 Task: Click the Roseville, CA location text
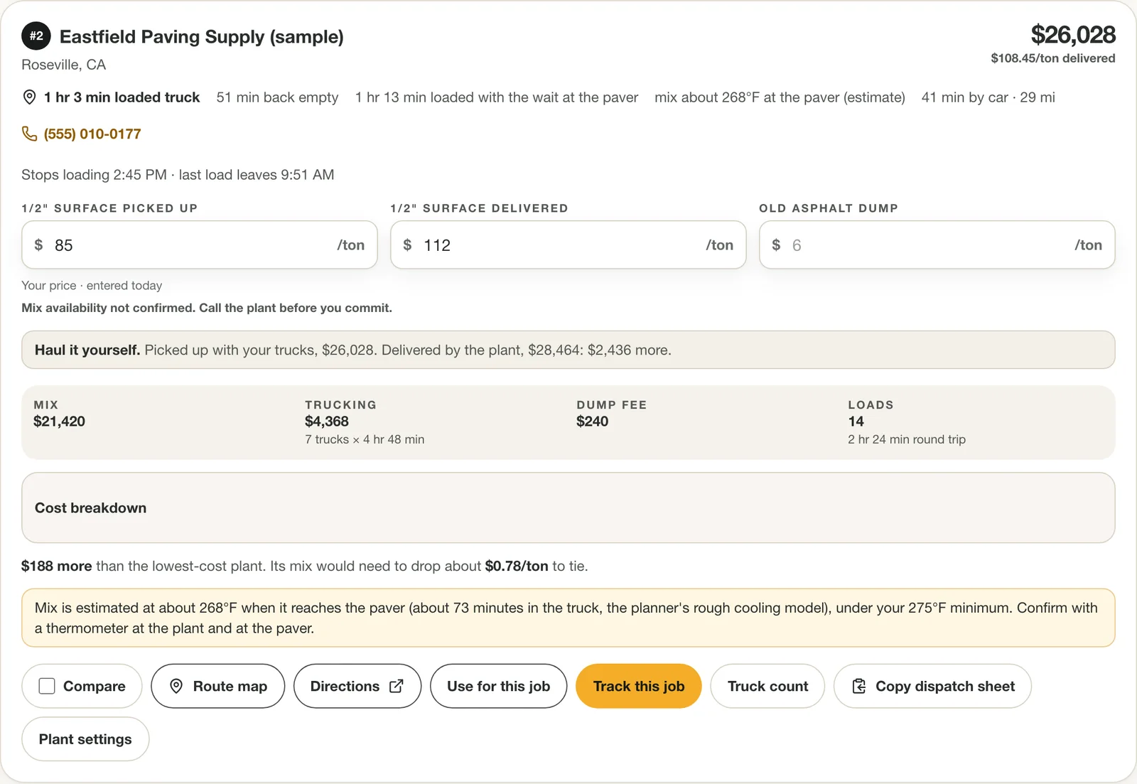(64, 65)
